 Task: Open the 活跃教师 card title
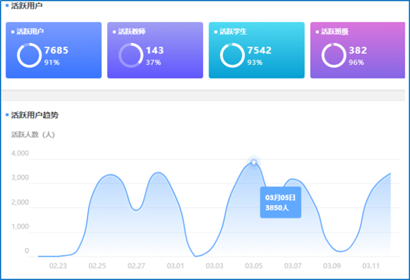[x=131, y=31]
